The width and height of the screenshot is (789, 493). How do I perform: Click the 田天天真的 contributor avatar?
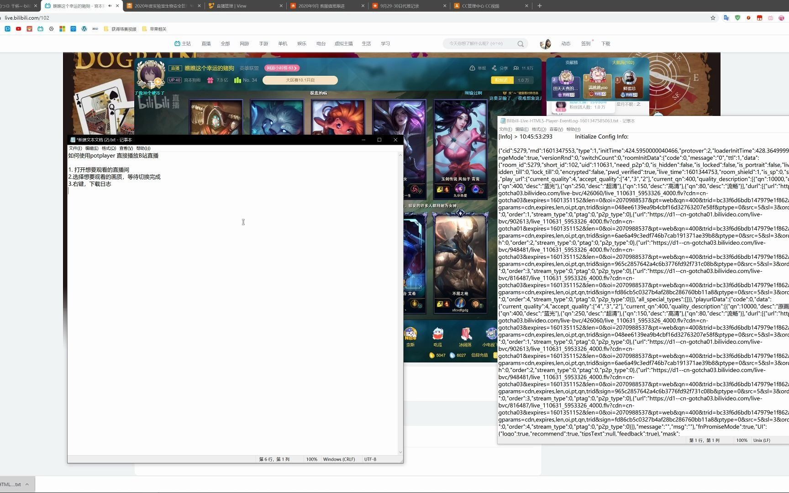coord(566,77)
